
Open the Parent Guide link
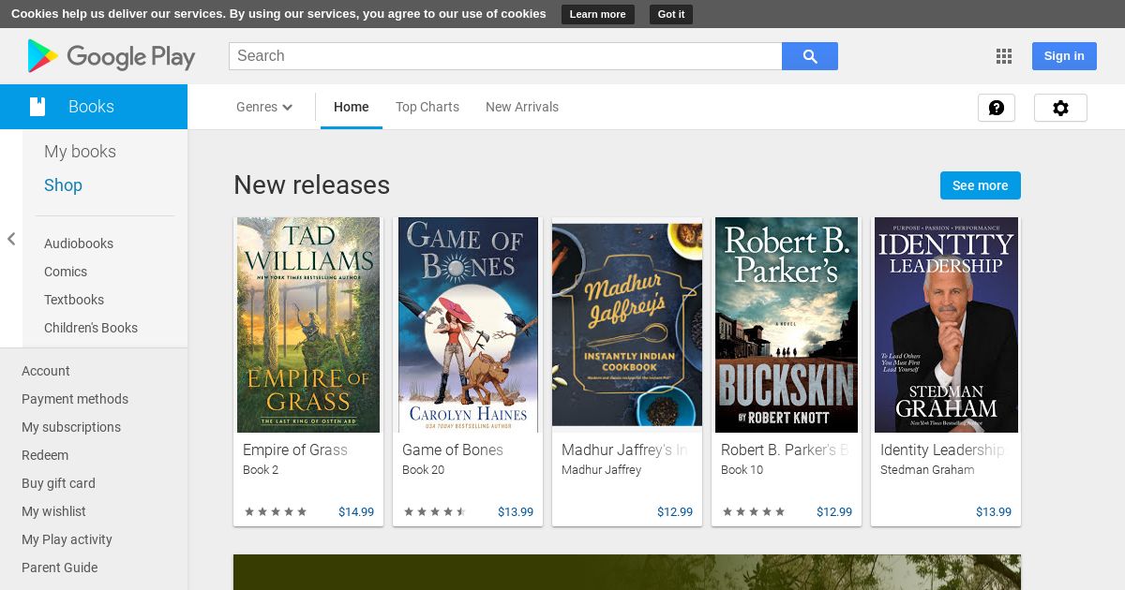click(59, 568)
